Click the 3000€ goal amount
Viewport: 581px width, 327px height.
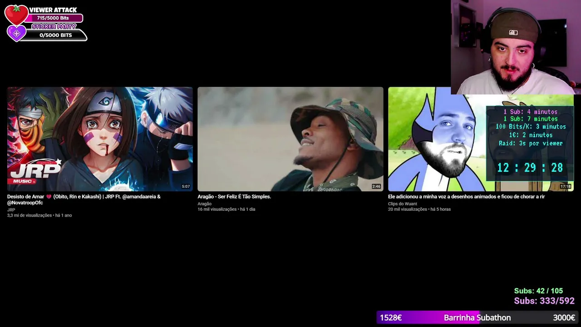[564, 317]
